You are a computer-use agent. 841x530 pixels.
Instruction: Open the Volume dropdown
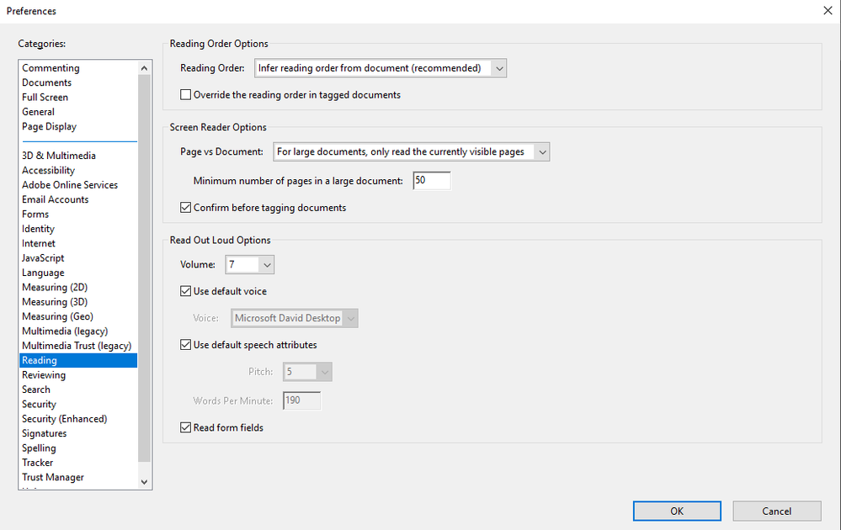pyautogui.click(x=250, y=265)
